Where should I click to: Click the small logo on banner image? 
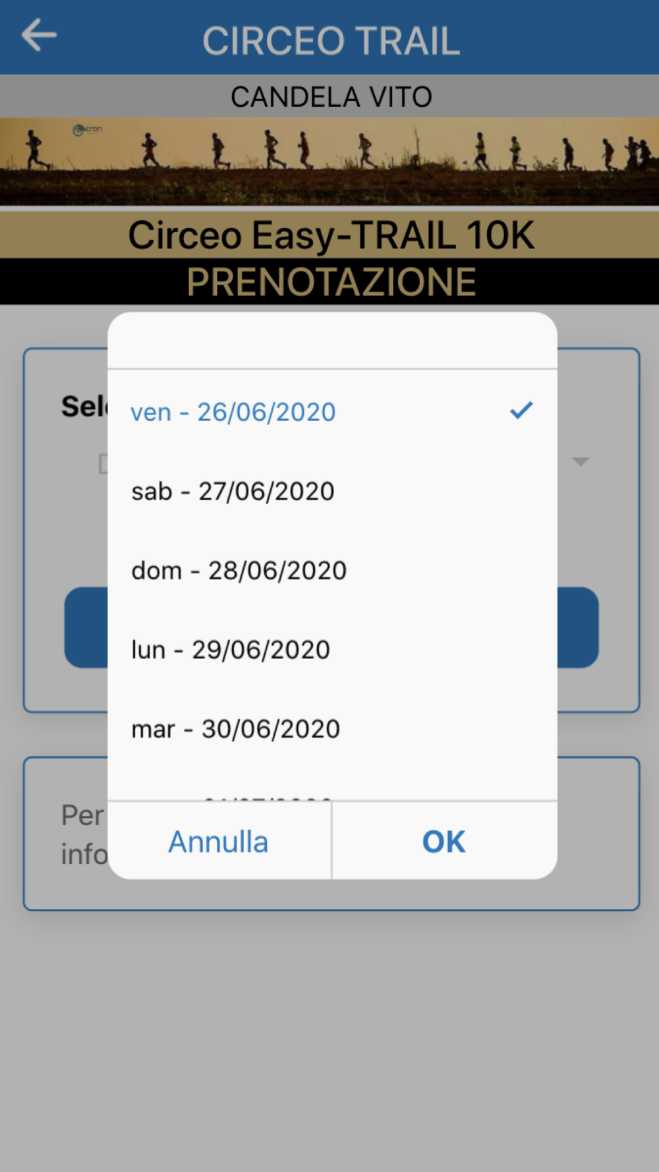pos(87,130)
